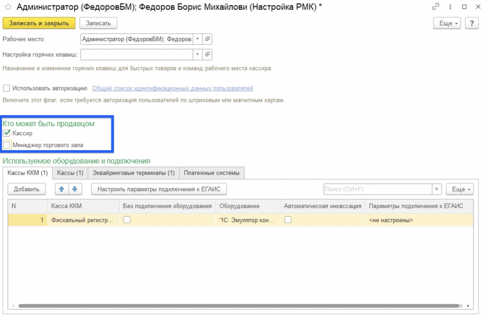Screen dimensions: 483x317
Task: Uncheck the Кассир checkbox
Action: [x=7, y=133]
